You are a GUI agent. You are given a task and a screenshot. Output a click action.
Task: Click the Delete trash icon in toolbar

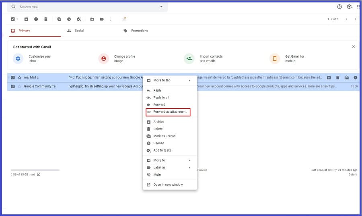point(46,19)
